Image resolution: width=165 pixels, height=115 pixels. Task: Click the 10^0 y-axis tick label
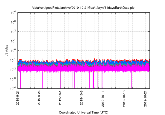pyautogui.click(x=13, y=51)
